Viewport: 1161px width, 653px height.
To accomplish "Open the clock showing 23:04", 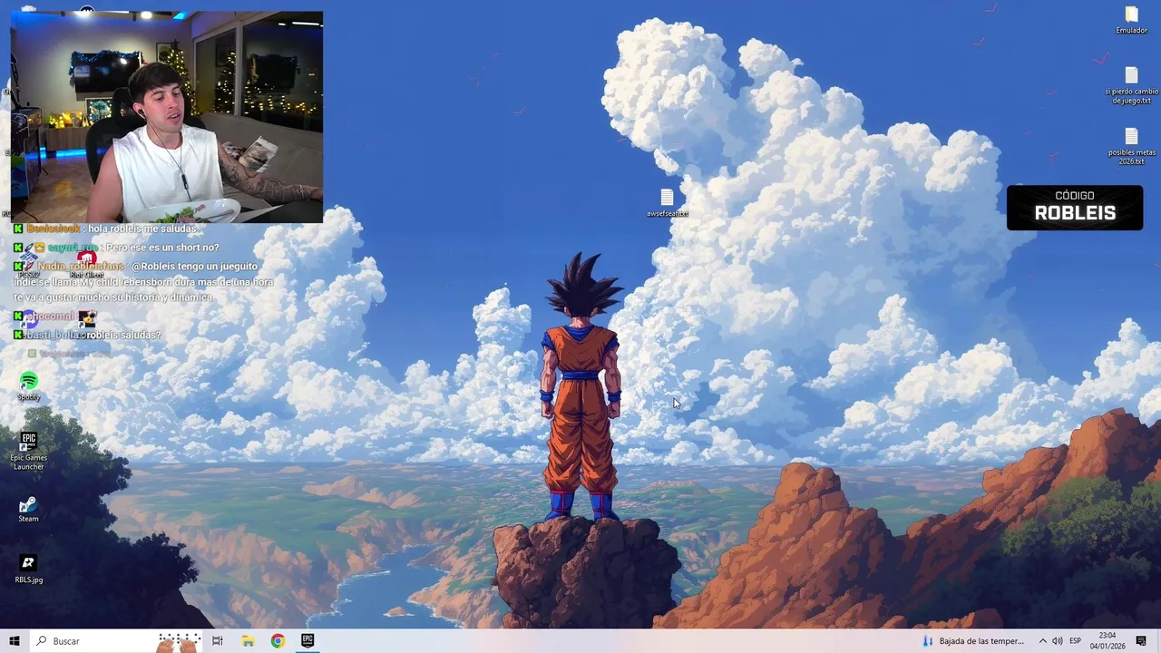I will pyautogui.click(x=1107, y=641).
